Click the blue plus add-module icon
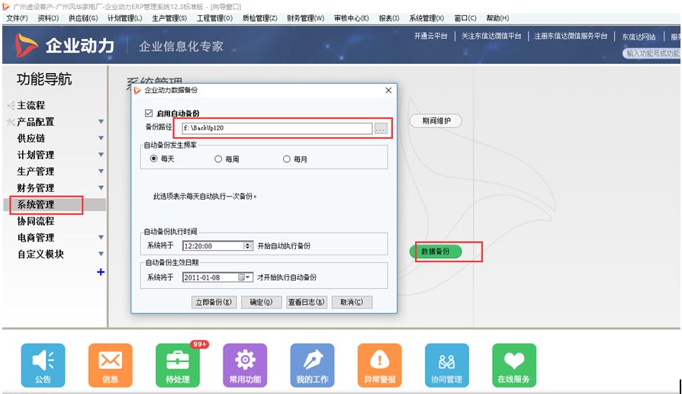This screenshot has height=394, width=682. point(101,272)
